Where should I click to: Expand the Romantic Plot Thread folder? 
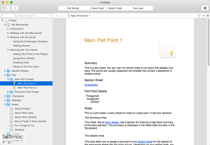pos(8,92)
